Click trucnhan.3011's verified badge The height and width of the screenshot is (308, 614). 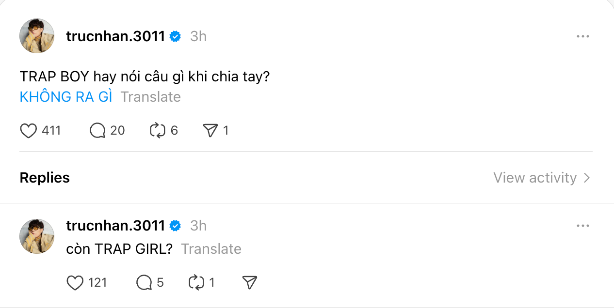coord(175,36)
